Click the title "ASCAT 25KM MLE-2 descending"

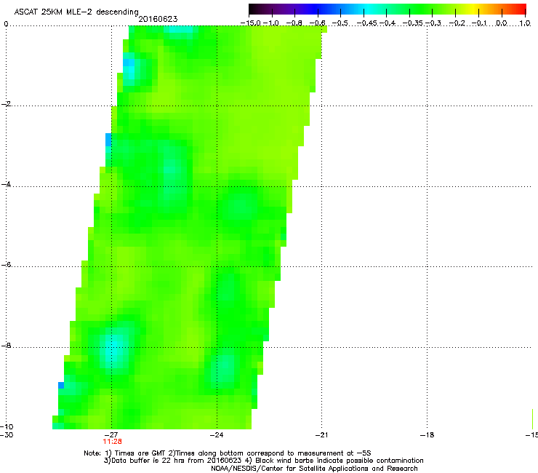76,12
